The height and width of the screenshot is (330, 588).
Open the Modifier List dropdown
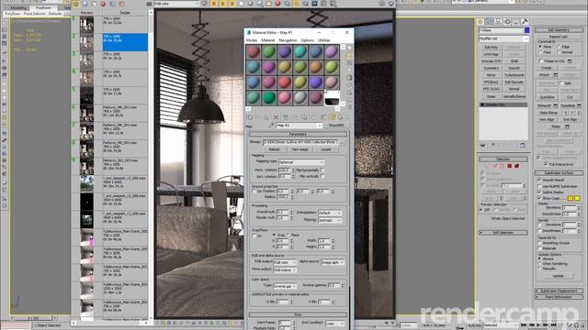point(503,38)
